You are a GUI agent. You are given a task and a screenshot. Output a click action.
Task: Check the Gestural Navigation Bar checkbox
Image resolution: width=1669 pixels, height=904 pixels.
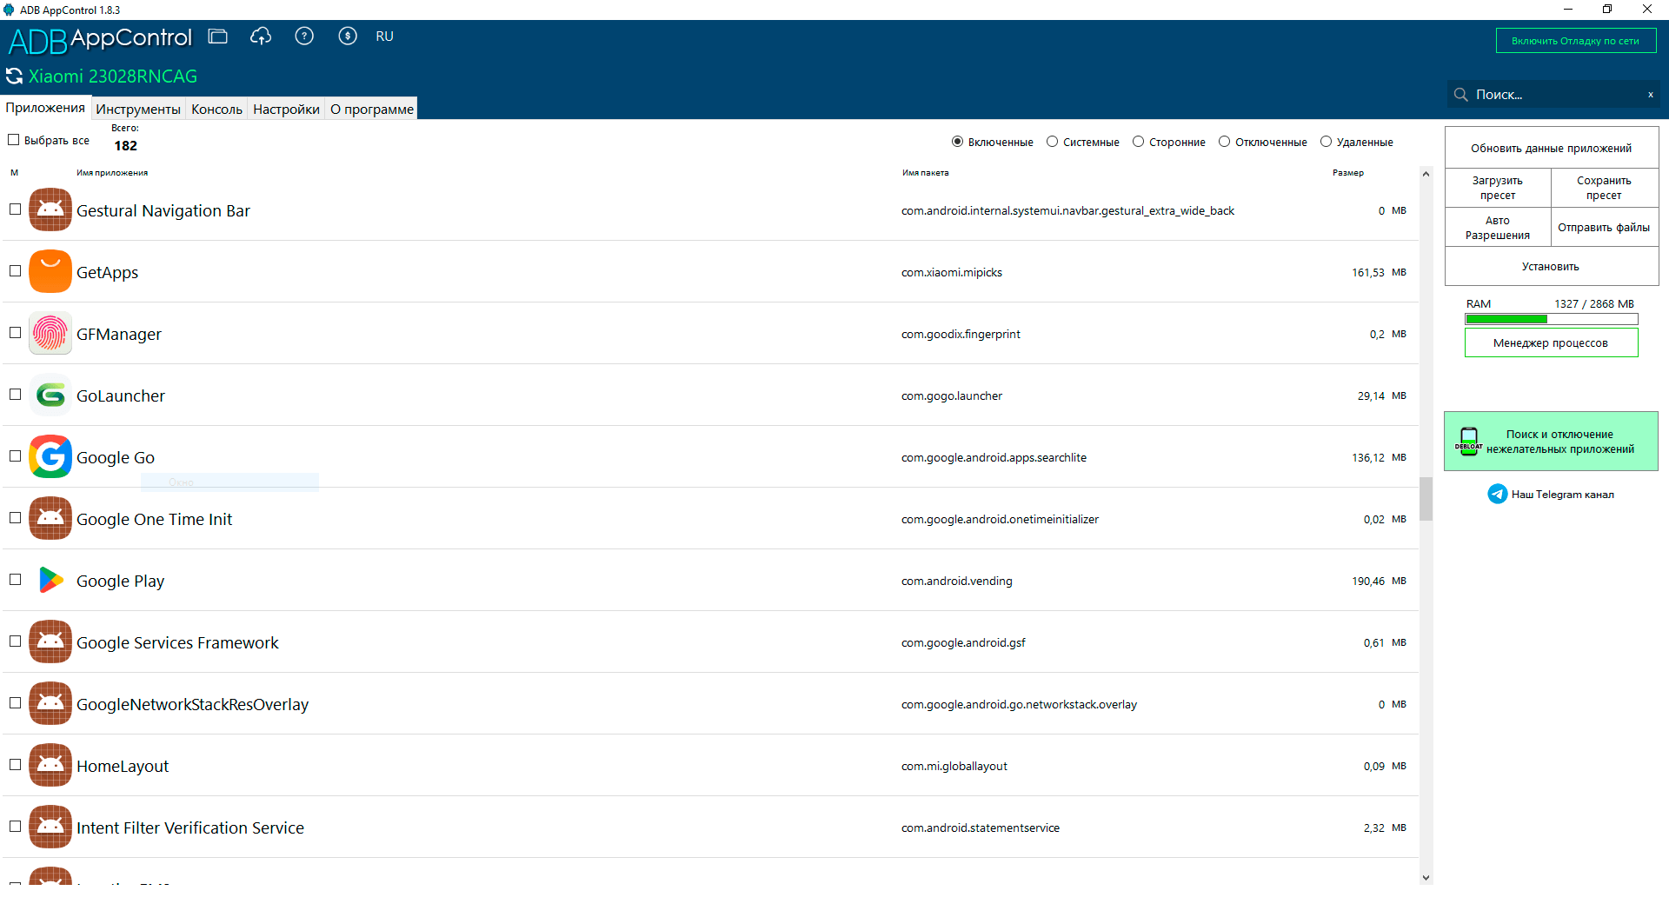pyautogui.click(x=15, y=209)
